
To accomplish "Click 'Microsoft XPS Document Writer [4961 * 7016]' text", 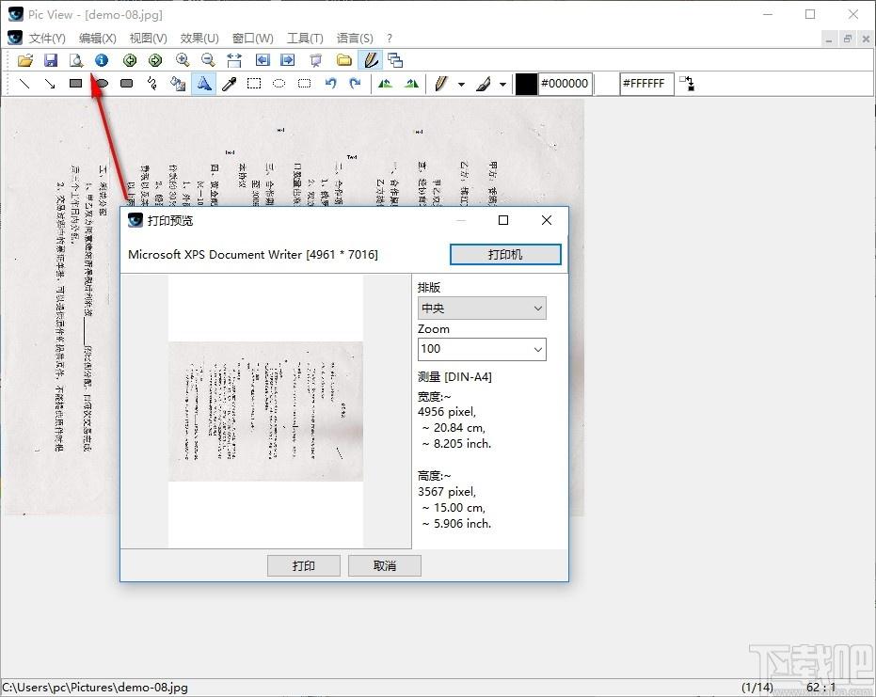I will 252,255.
